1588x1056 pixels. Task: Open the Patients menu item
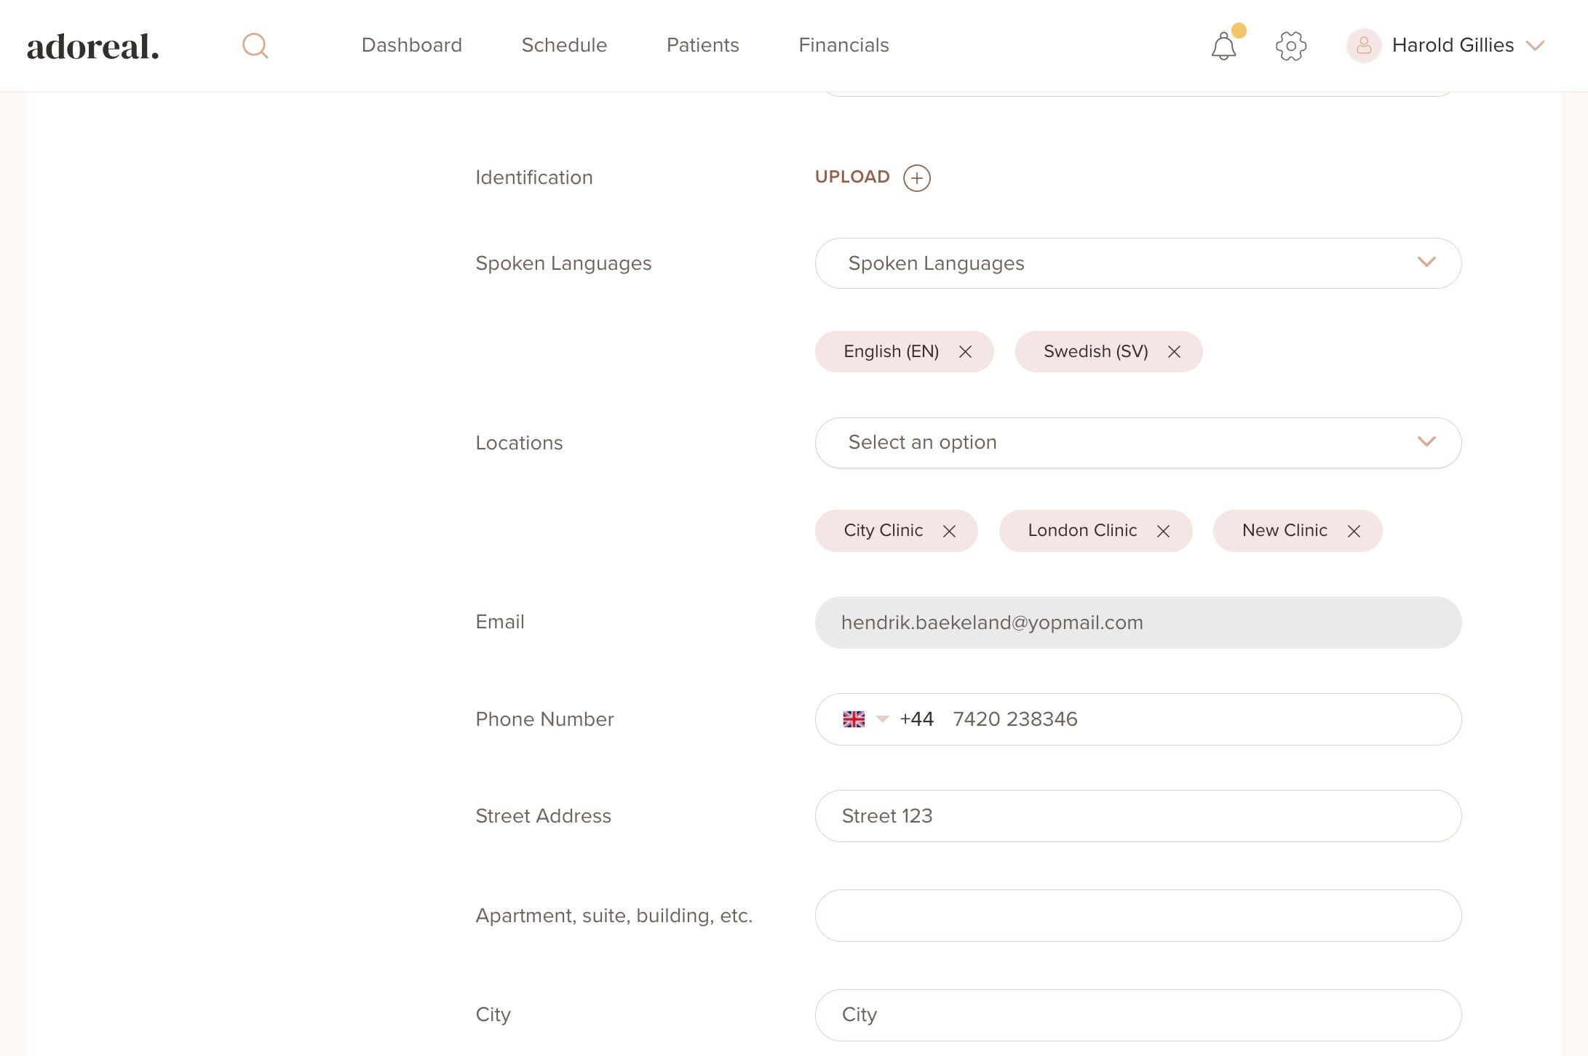[x=702, y=45]
